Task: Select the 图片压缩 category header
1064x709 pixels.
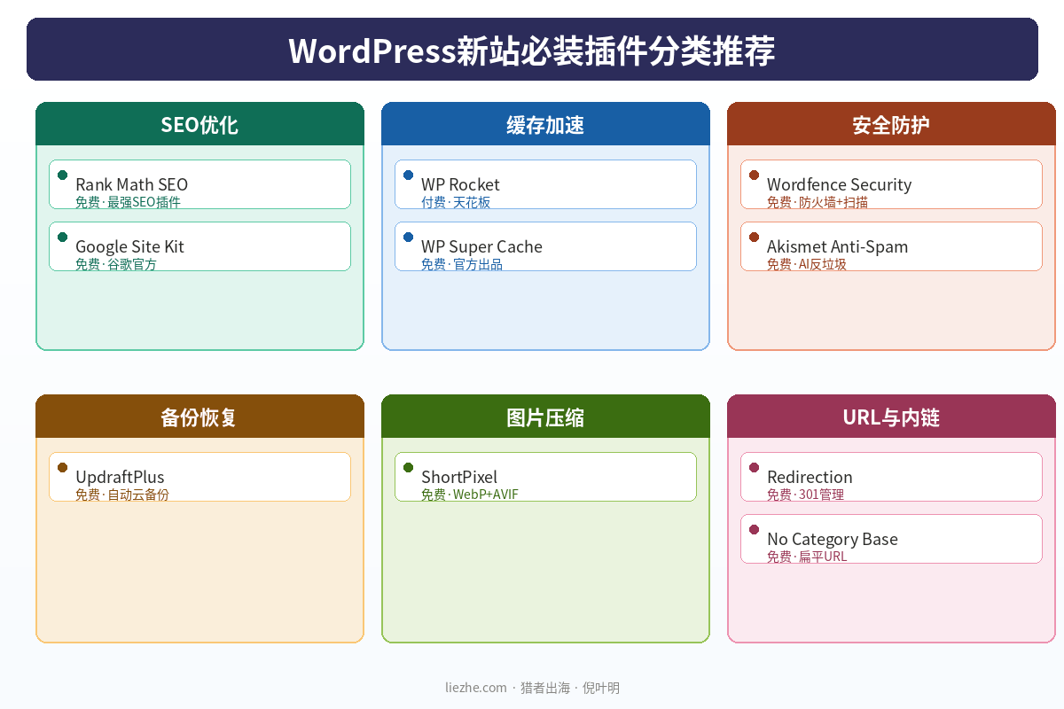Action: pyautogui.click(x=545, y=417)
